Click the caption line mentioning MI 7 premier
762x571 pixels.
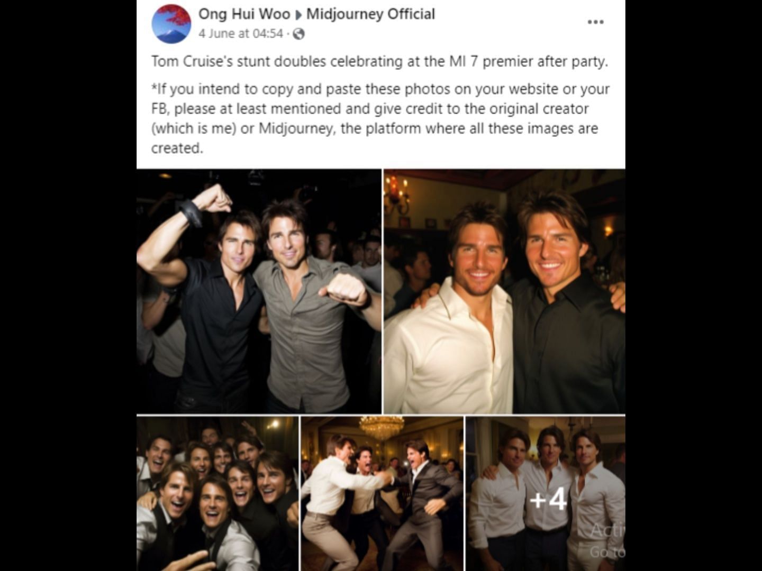(380, 61)
